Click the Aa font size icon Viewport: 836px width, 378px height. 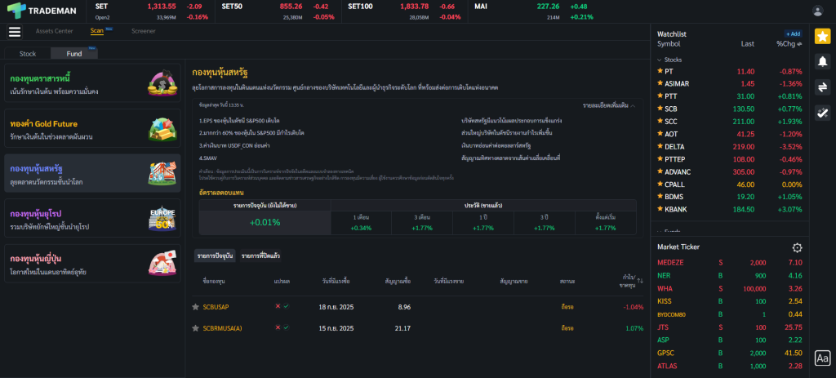tap(822, 358)
